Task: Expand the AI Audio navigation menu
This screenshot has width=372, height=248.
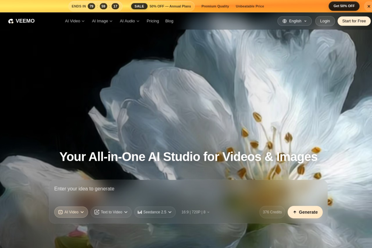Action: (x=130, y=21)
